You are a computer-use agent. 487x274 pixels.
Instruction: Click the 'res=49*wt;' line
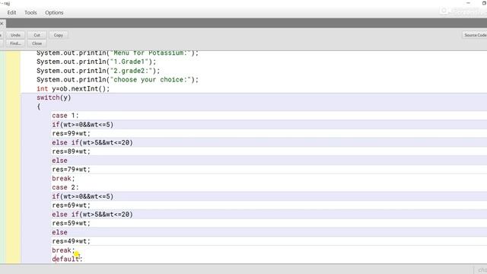[x=71, y=241]
